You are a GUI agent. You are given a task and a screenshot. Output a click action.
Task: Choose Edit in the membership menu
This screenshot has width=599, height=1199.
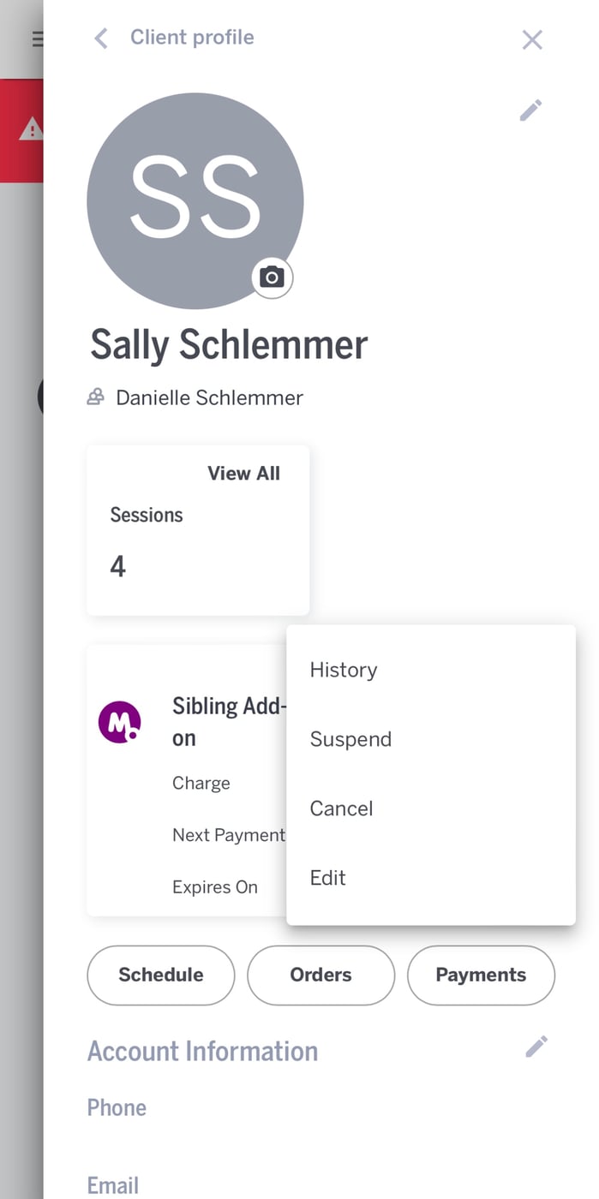[328, 879]
